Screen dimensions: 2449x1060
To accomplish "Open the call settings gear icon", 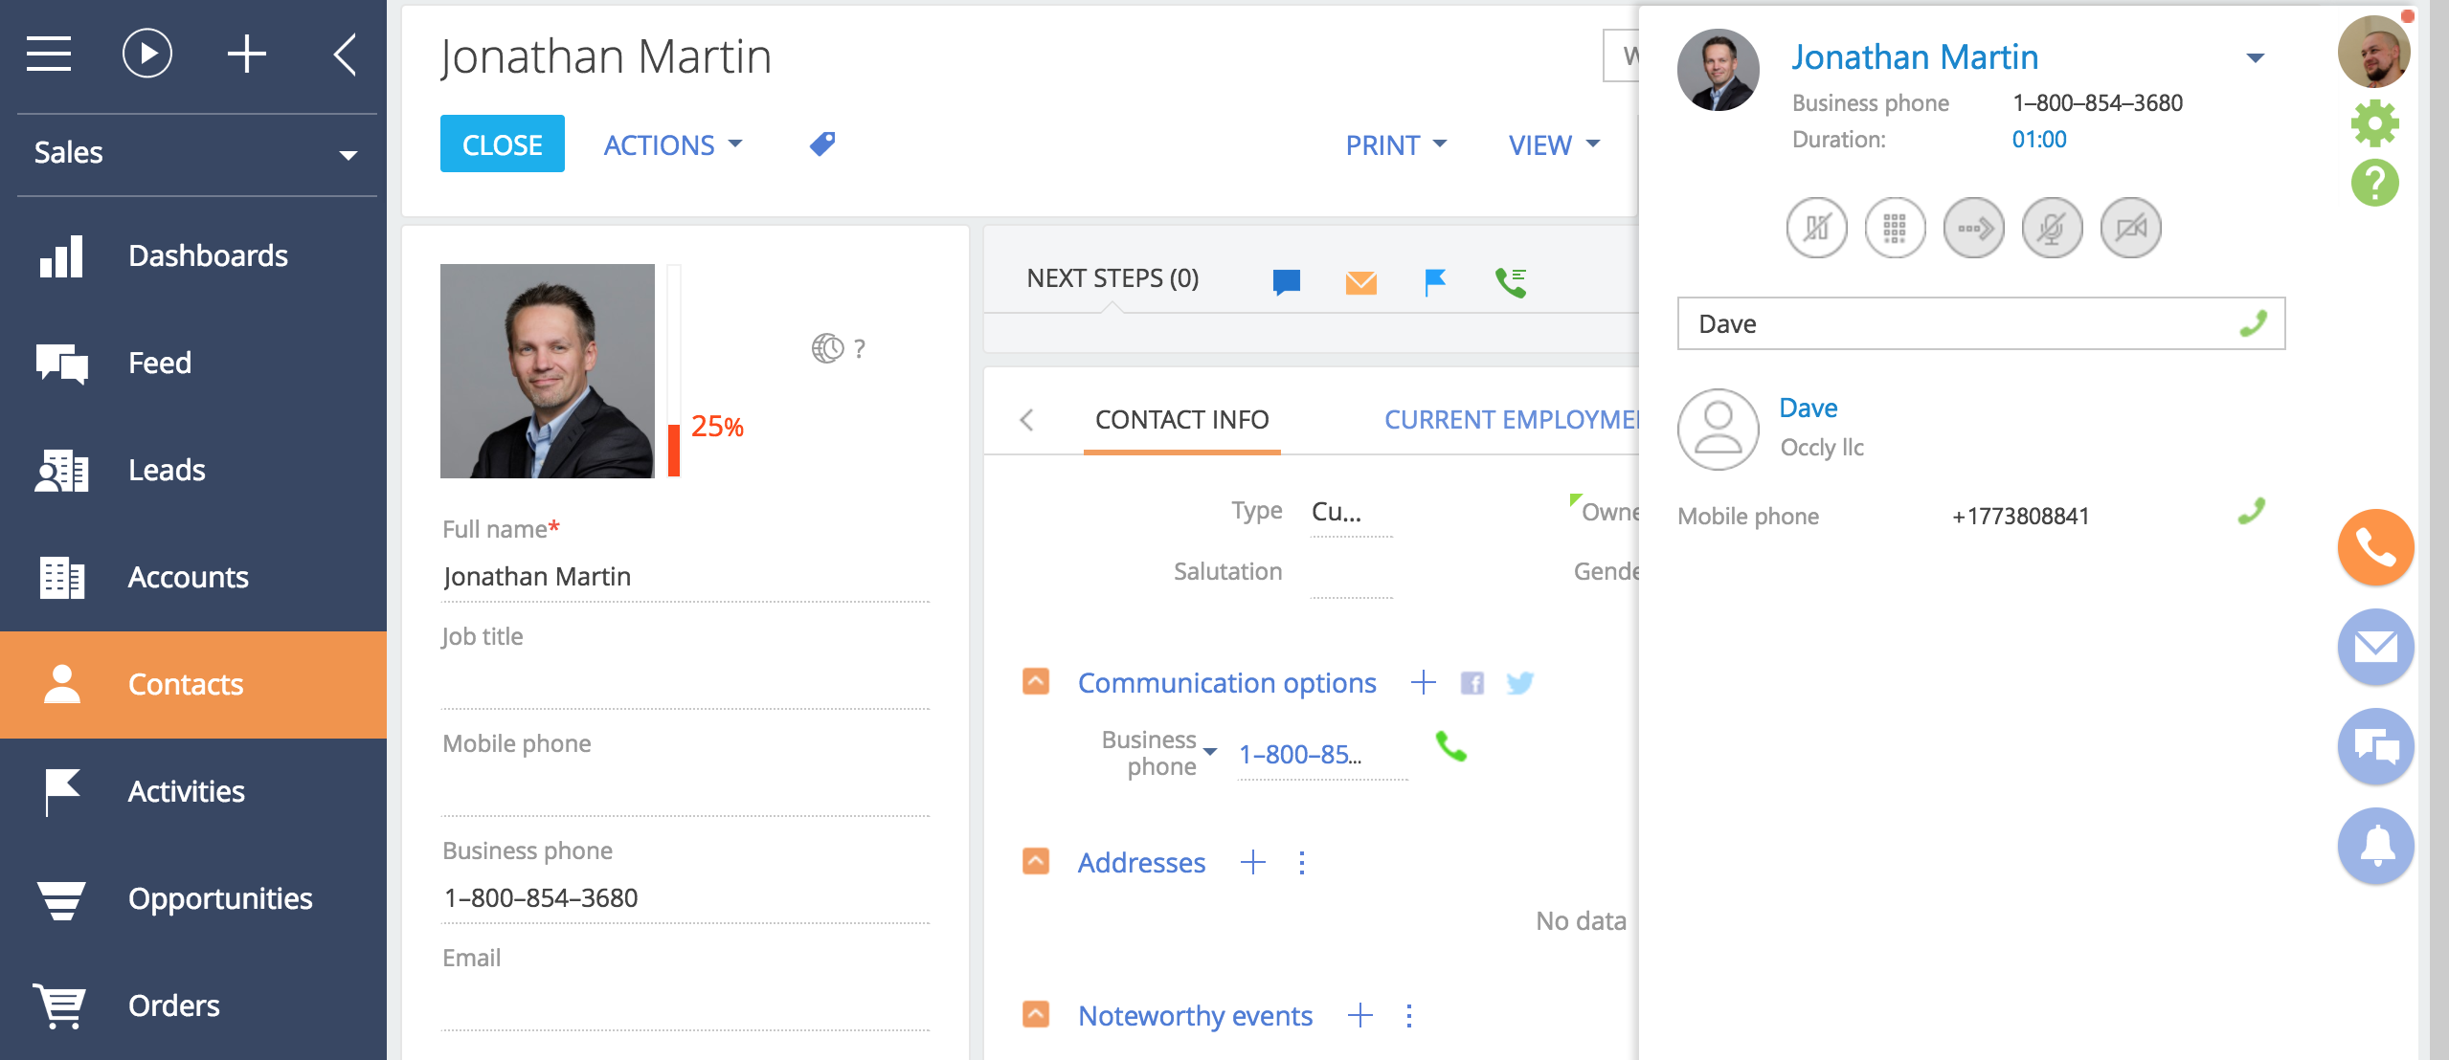I will click(2377, 122).
